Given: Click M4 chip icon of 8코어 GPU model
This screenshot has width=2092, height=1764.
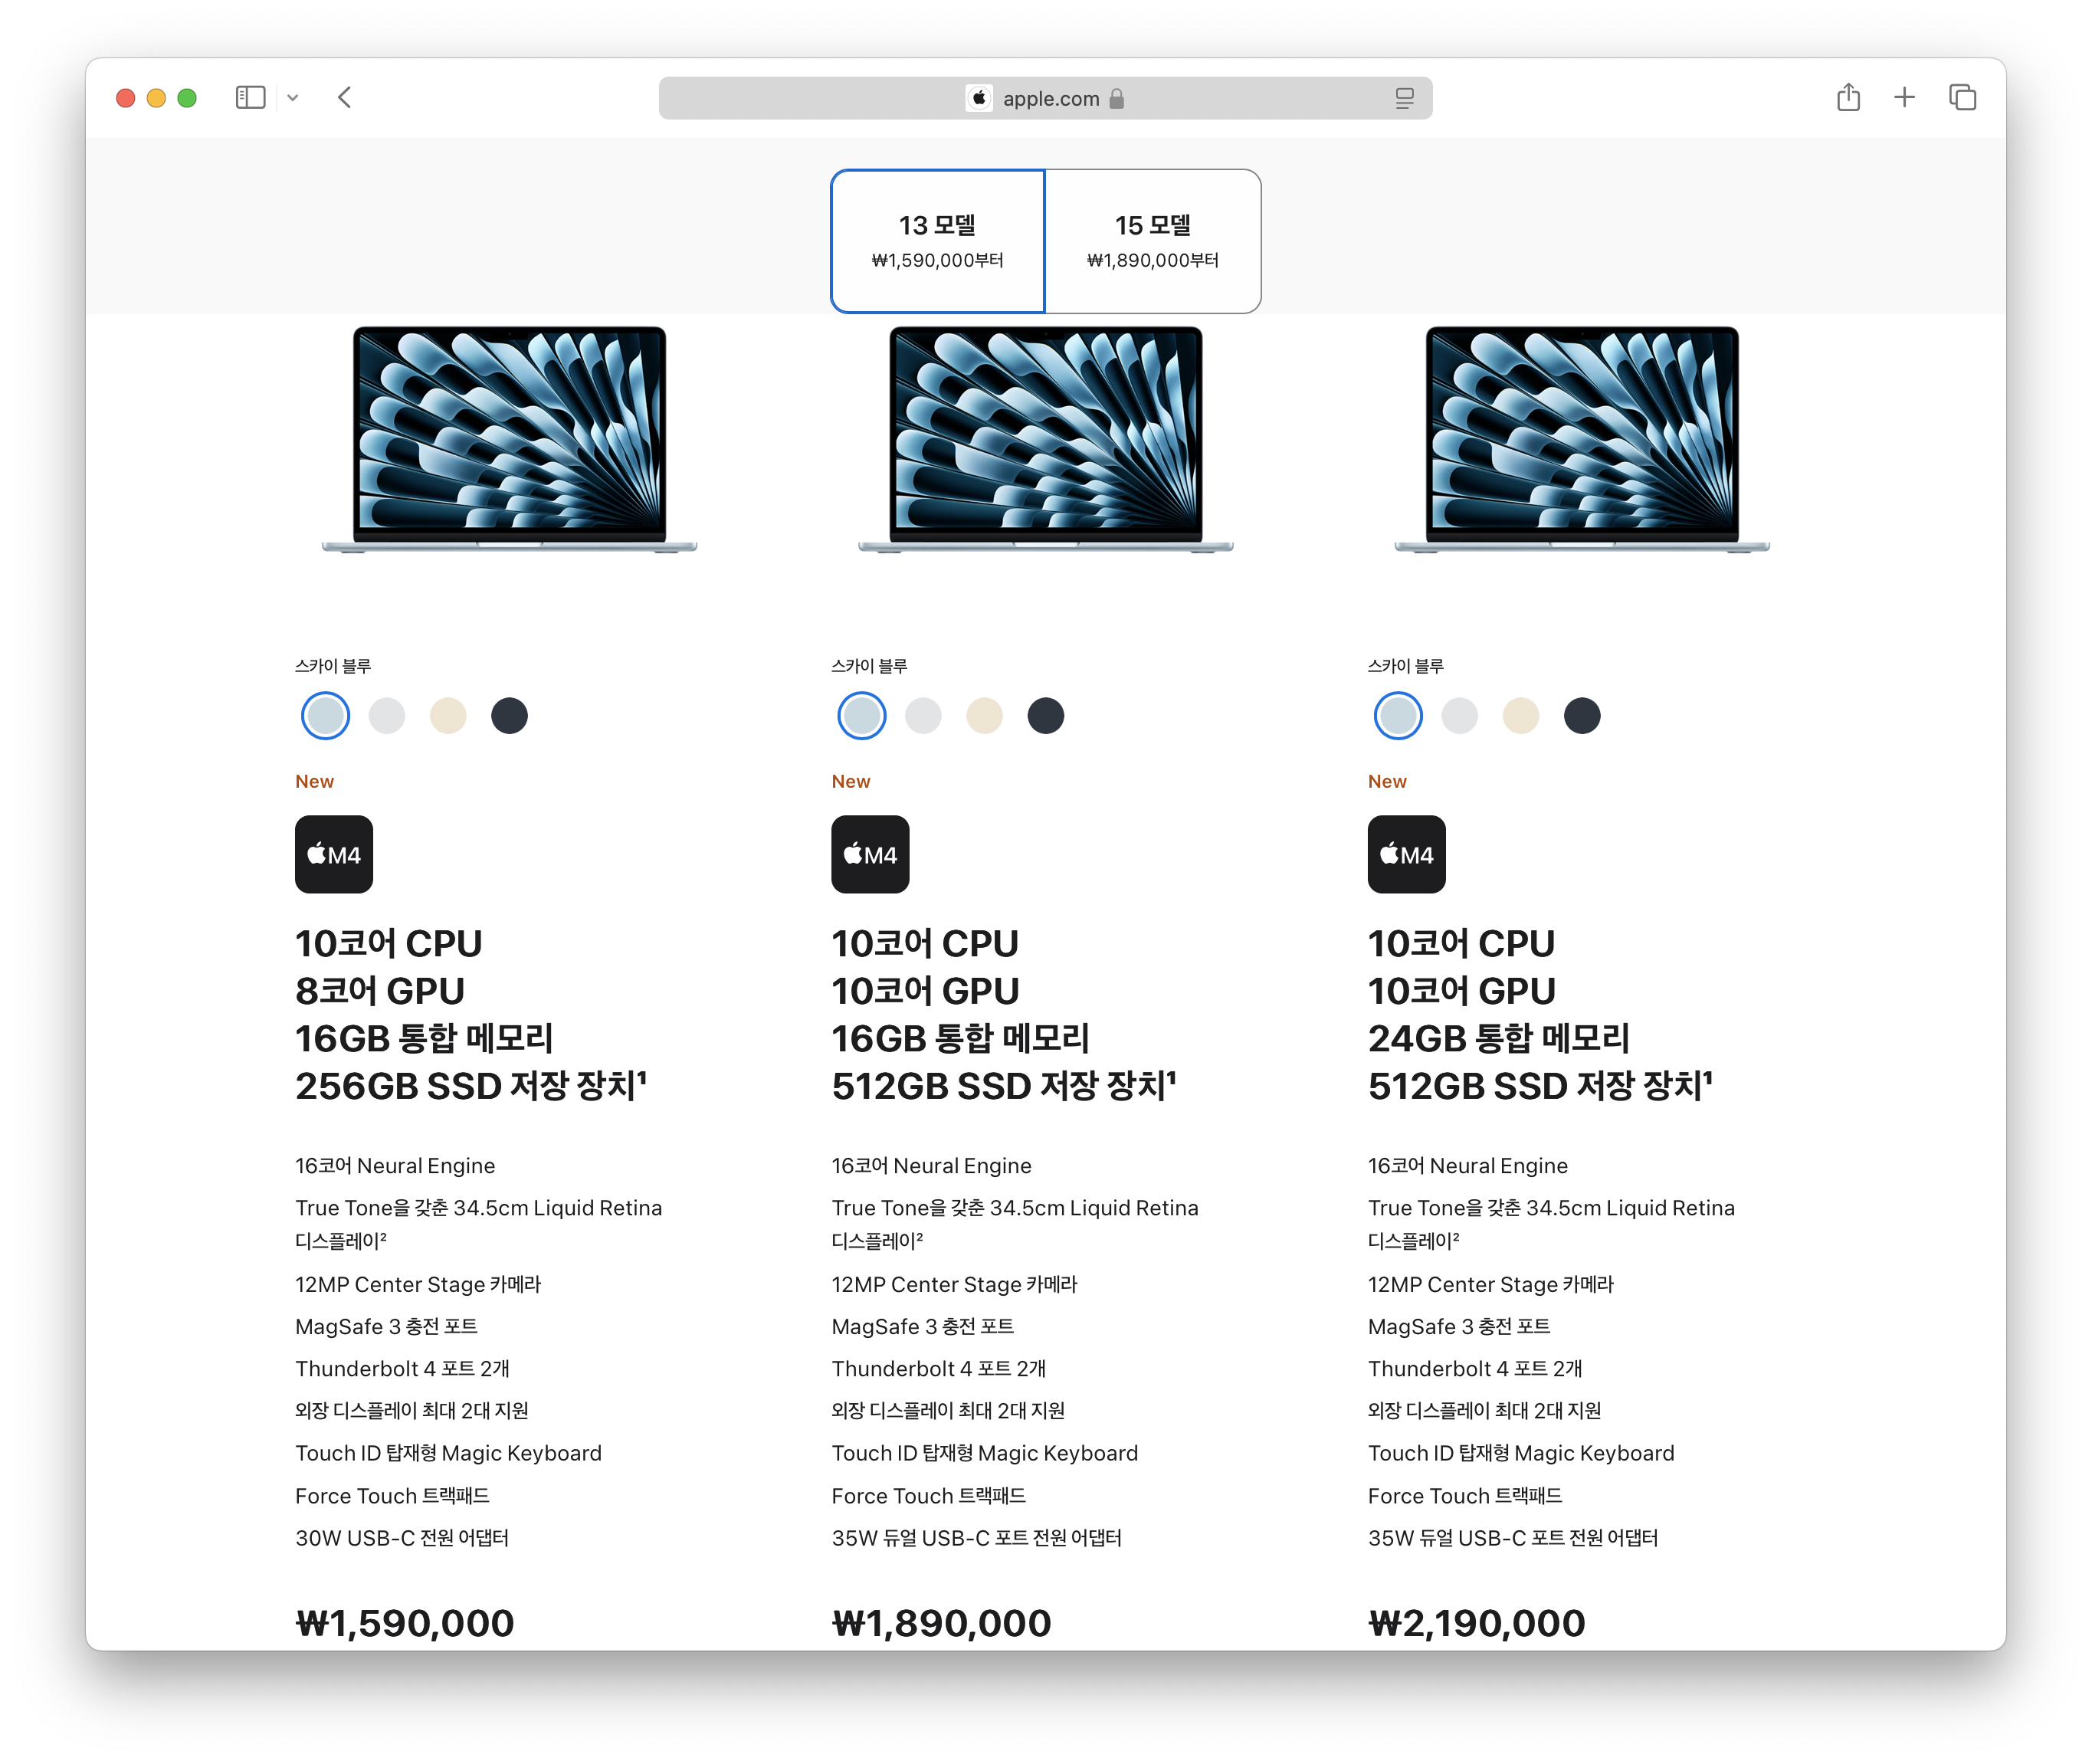Looking at the screenshot, I should click(x=334, y=854).
